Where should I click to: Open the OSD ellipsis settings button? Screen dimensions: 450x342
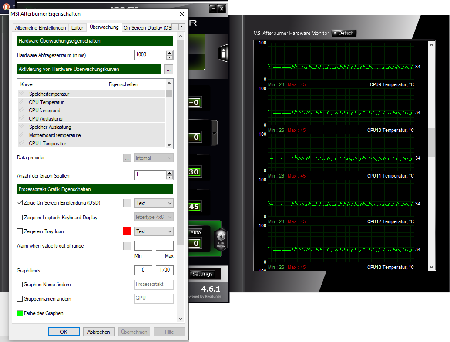click(127, 203)
